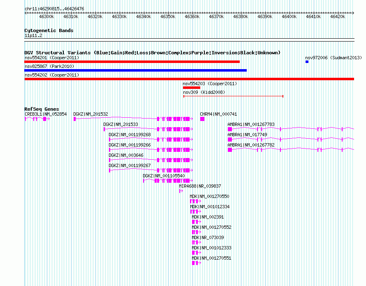Select the AMBRA1 NM_001267783 first exon box
This screenshot has height=286, width=366.
tap(230, 129)
